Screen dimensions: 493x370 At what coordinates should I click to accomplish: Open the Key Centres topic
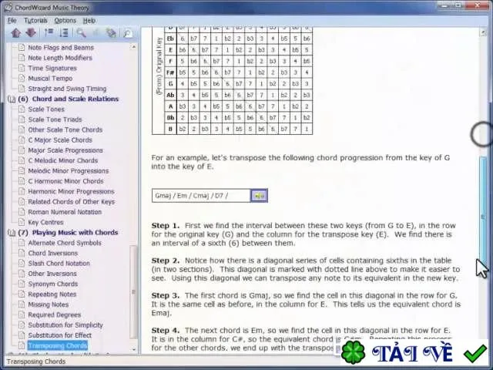click(x=45, y=223)
